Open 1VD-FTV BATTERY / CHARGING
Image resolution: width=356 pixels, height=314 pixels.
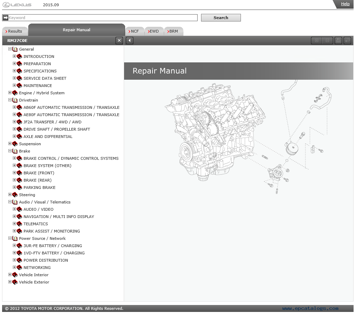[x=54, y=253]
